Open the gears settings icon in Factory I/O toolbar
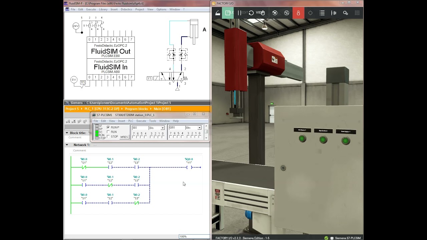This screenshot has width=427, height=240. pyautogui.click(x=346, y=13)
